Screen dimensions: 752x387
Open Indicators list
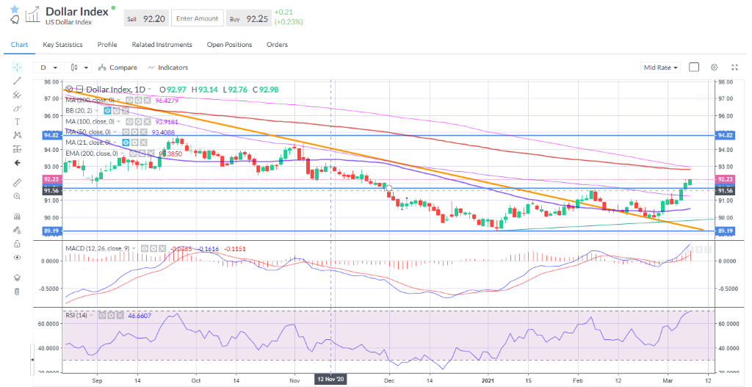(x=168, y=68)
